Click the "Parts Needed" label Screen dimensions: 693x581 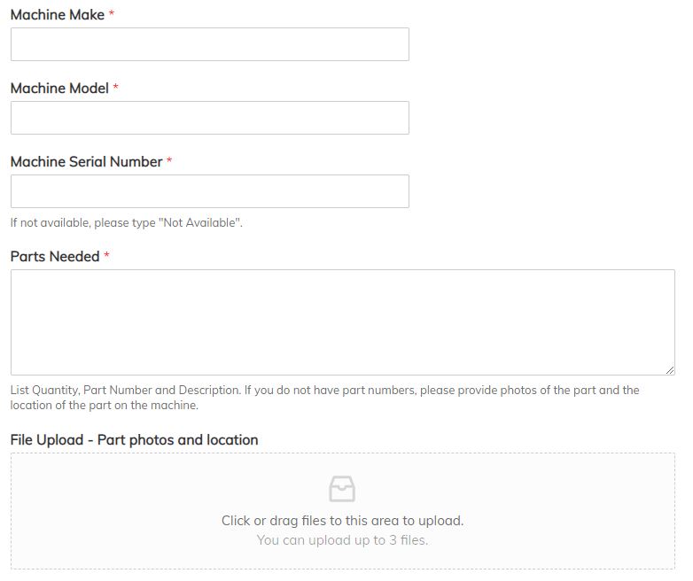tap(55, 257)
